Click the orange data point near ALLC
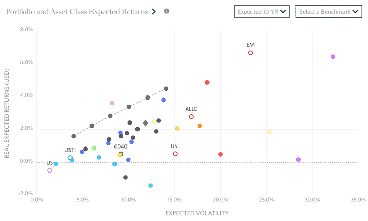 (199, 126)
